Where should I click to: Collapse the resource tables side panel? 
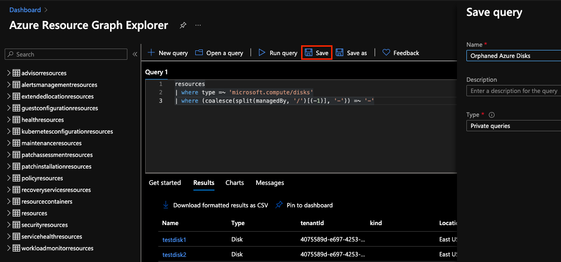[x=135, y=54]
